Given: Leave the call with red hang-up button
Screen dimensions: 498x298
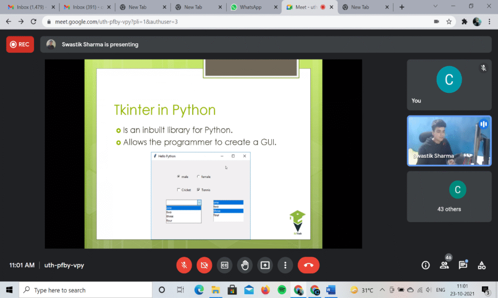Looking at the screenshot, I should point(308,265).
